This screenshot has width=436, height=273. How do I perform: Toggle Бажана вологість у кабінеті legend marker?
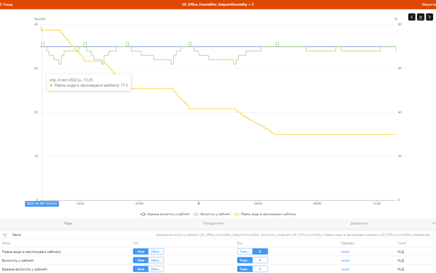click(x=143, y=214)
